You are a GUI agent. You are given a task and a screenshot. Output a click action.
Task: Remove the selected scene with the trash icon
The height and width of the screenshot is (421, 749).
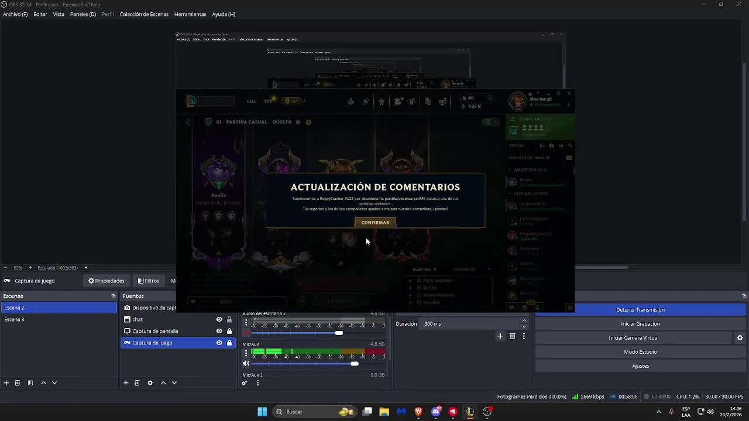[18, 383]
